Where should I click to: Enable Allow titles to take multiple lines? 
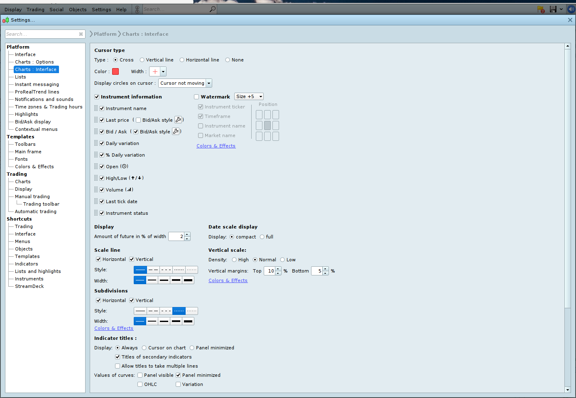(118, 366)
